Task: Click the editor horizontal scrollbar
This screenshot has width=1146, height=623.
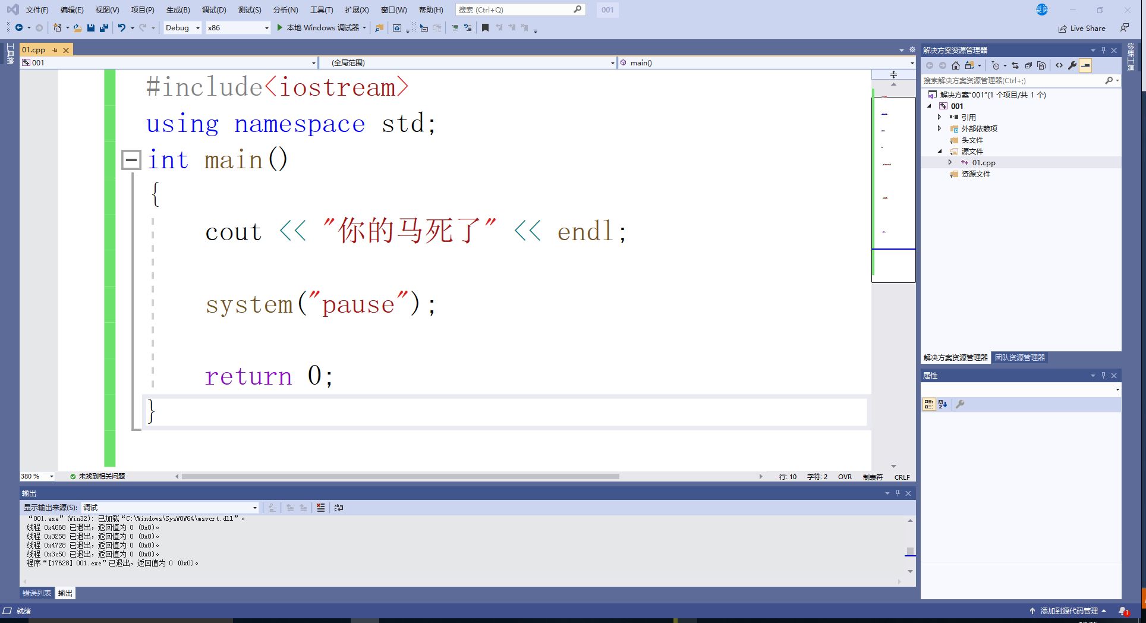Action: [x=400, y=477]
